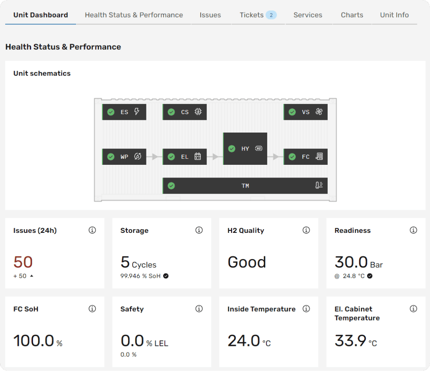Viewport: 430px width, 371px height.
Task: Click the Tickets count badge showing 2
Action: [x=271, y=15]
